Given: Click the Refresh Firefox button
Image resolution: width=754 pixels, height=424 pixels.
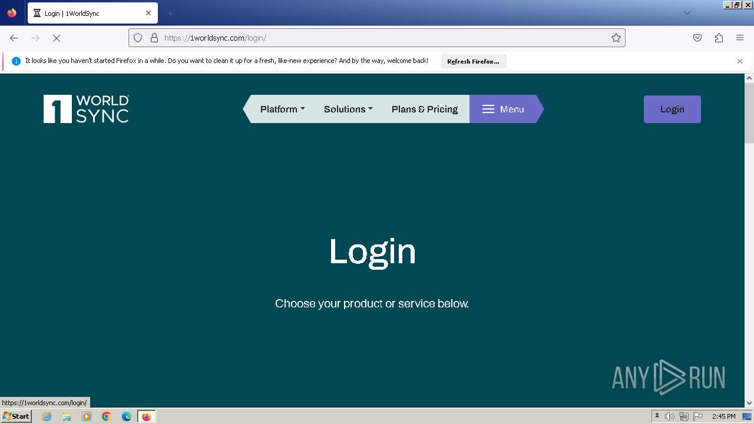Looking at the screenshot, I should (x=473, y=61).
